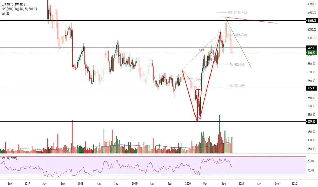Viewport: 318px width, 187px height.
Task: Click the T1: (832.4445) target label
Action: click(237, 65)
